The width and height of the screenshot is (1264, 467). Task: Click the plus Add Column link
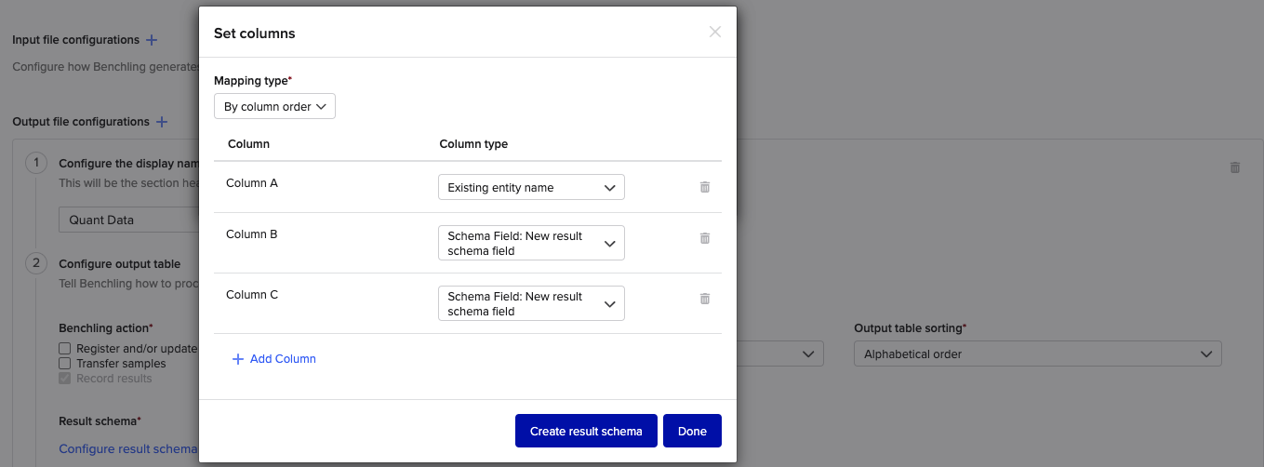(x=273, y=359)
